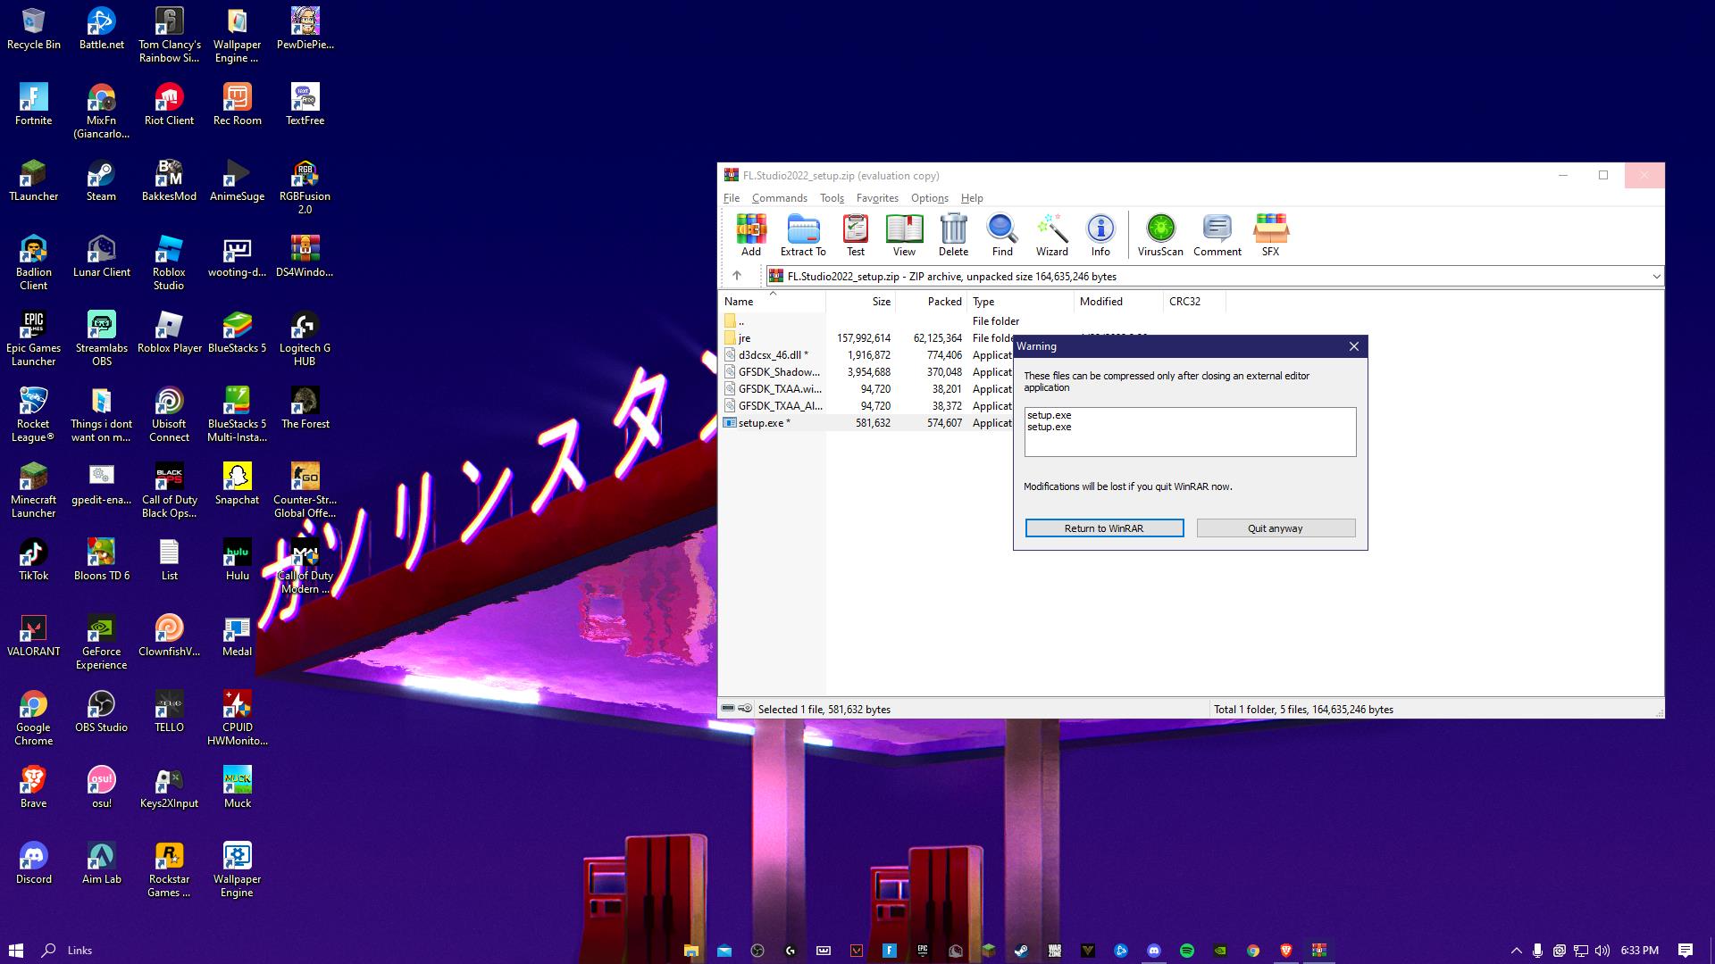1715x964 pixels.
Task: Open the Commands menu
Action: coord(779,198)
